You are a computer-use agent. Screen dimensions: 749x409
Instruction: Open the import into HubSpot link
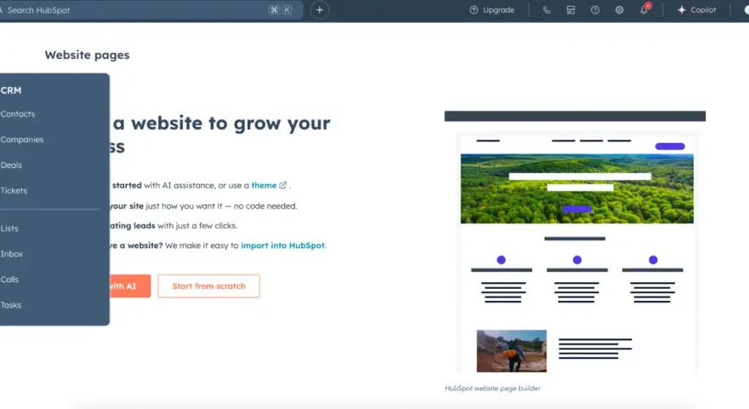pos(283,245)
